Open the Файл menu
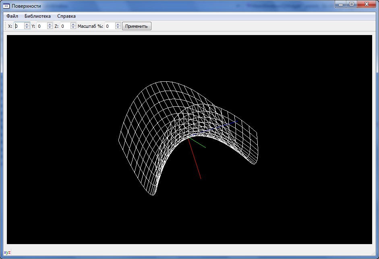This screenshot has height=259, width=379. (x=12, y=16)
